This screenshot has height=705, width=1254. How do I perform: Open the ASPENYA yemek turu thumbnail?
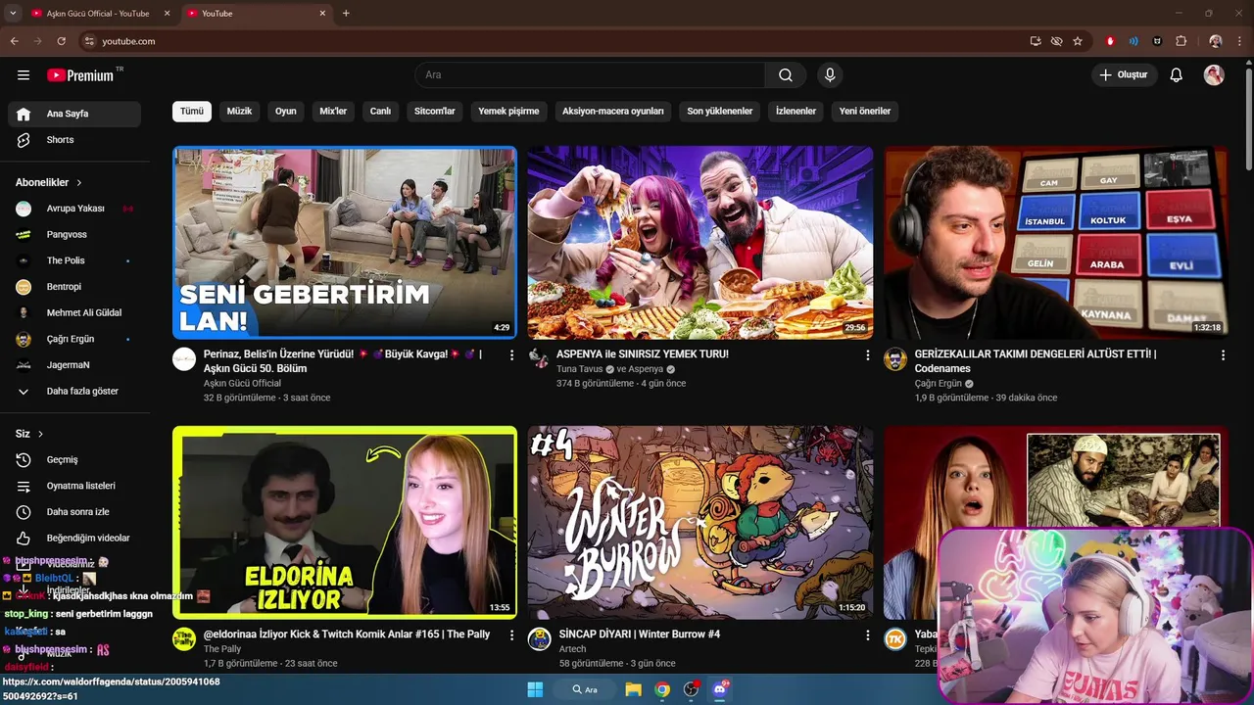[700, 243]
